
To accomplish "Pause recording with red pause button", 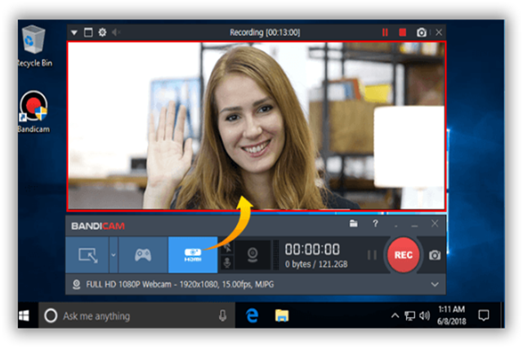I will coord(385,33).
